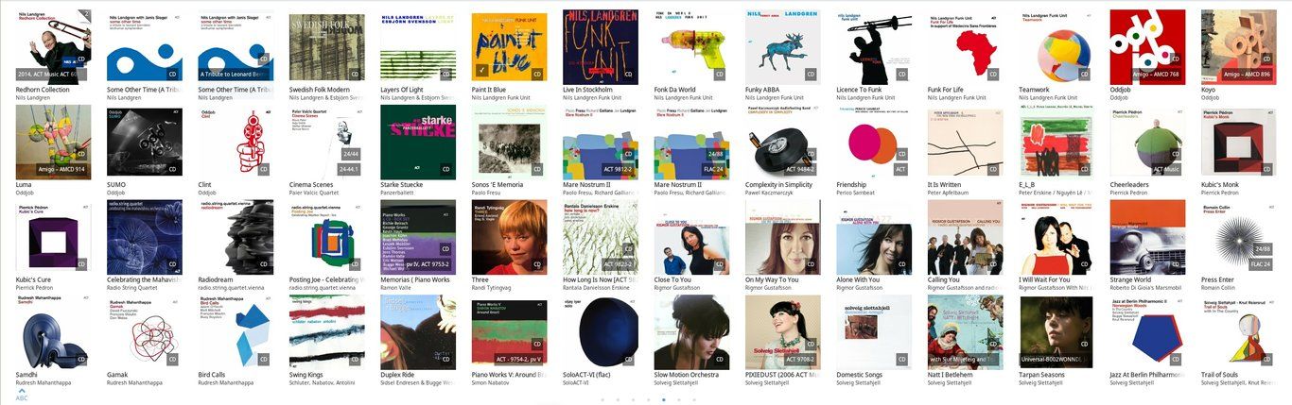1292x405 pixels.
Task: Click the CD badge on Funky ABBA cover
Action: [x=812, y=74]
